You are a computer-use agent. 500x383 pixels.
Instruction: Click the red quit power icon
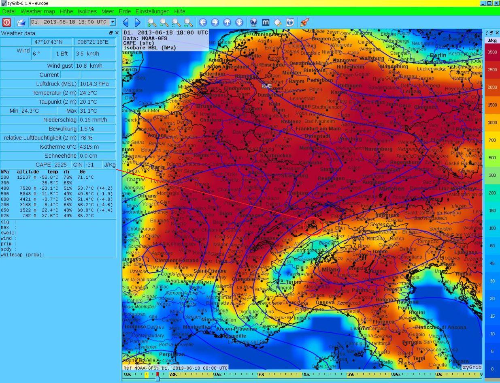click(6, 22)
